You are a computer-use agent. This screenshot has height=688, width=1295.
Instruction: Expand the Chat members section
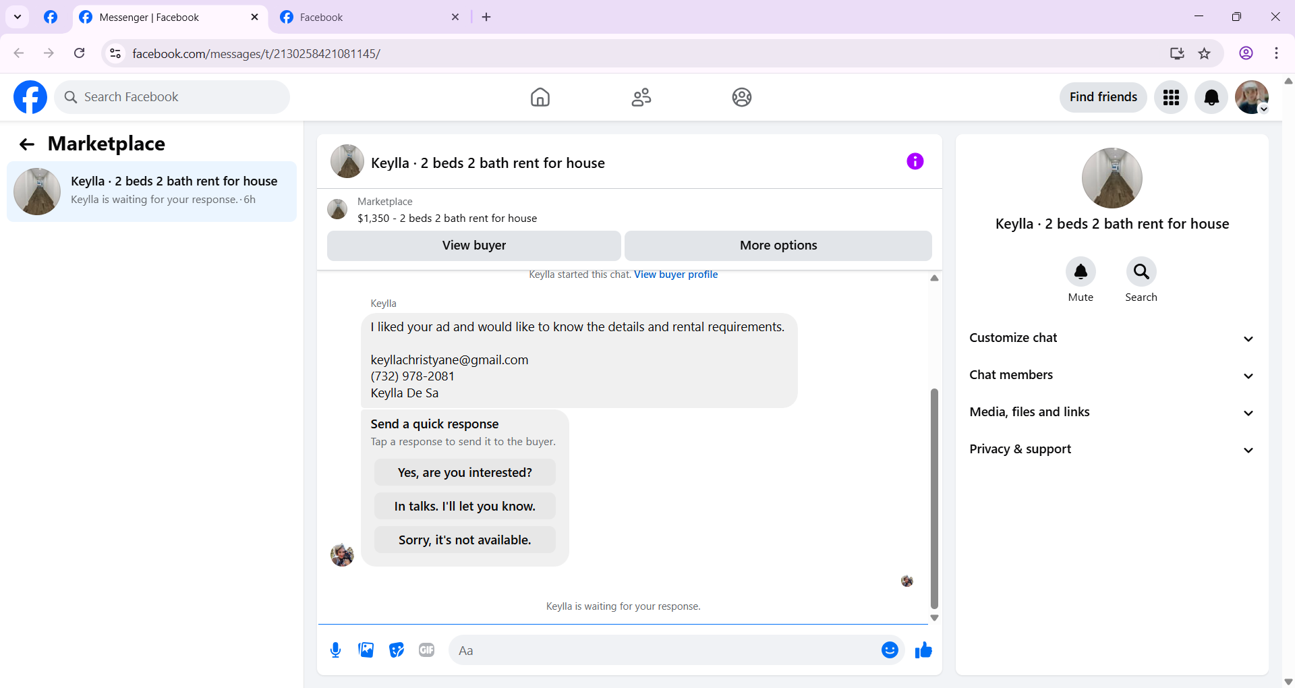coord(1112,375)
